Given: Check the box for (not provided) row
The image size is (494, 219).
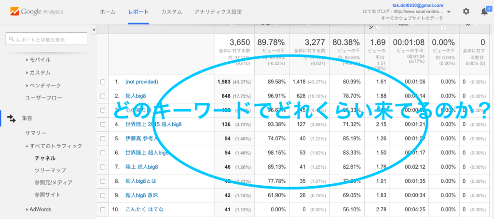Looking at the screenshot, I should 103,82.
